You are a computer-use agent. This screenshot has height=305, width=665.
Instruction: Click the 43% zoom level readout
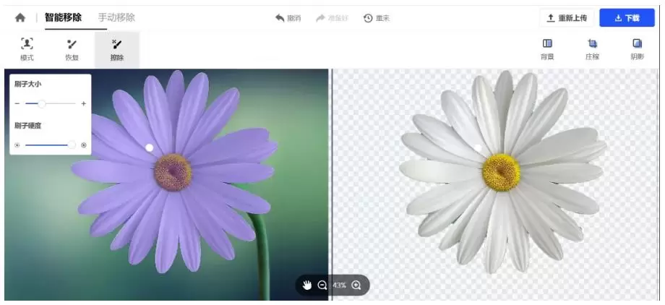pos(339,285)
